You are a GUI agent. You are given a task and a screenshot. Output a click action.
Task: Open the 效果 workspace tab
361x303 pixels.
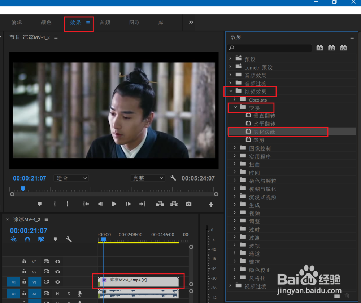pos(75,22)
